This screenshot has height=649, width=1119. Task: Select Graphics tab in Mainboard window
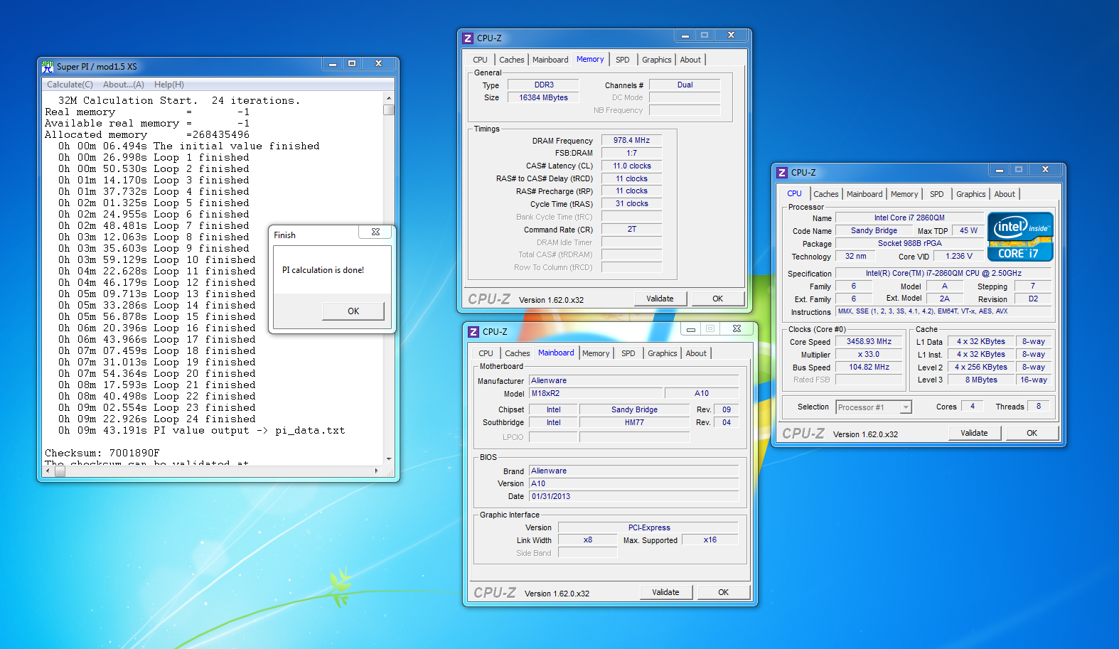pos(663,353)
